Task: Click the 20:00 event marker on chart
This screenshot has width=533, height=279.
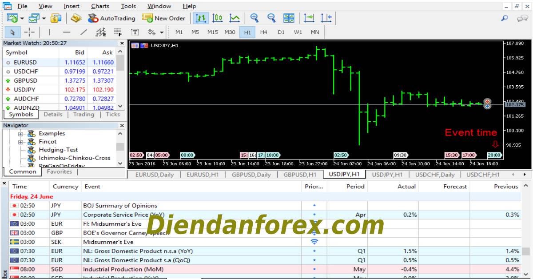Action: point(494,155)
